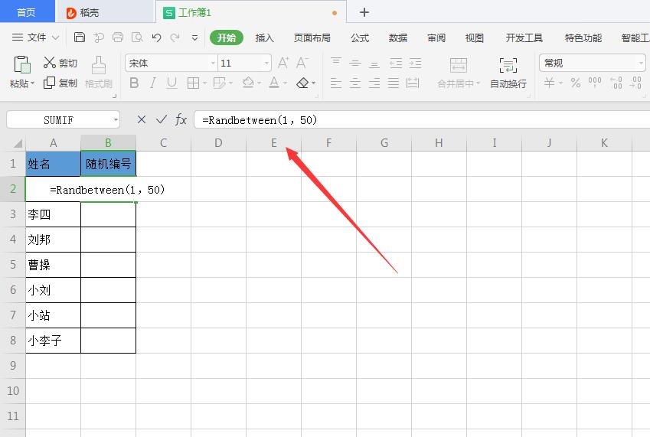
Task: Increase decimal places icon
Action: [616, 83]
